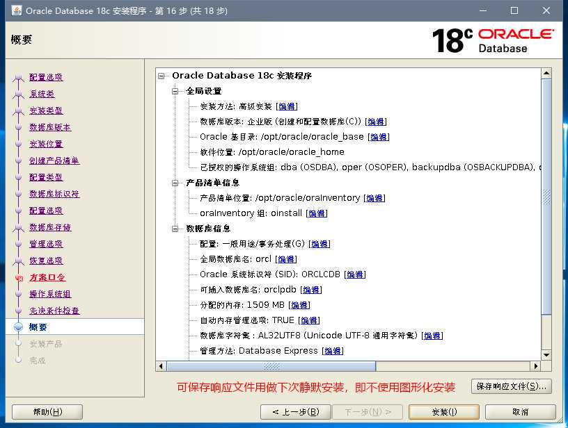Collapse the 产品清单信息 section

click(x=175, y=183)
